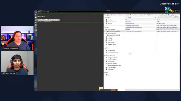
Task: Click the refresh storage icon
Action: (x=126, y=17)
